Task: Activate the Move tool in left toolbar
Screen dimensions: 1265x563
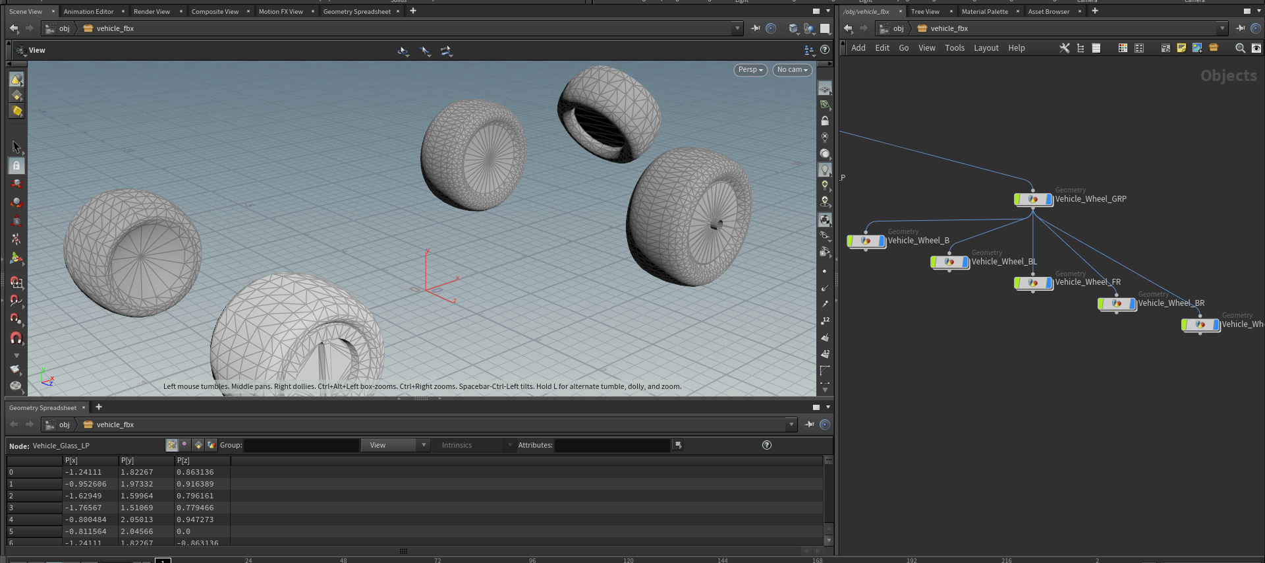Action: (16, 184)
